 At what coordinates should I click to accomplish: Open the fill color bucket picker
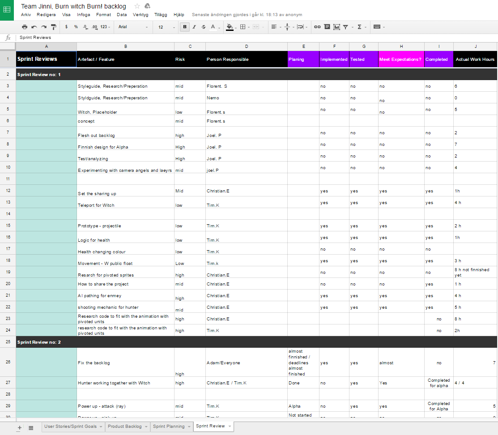click(x=230, y=27)
